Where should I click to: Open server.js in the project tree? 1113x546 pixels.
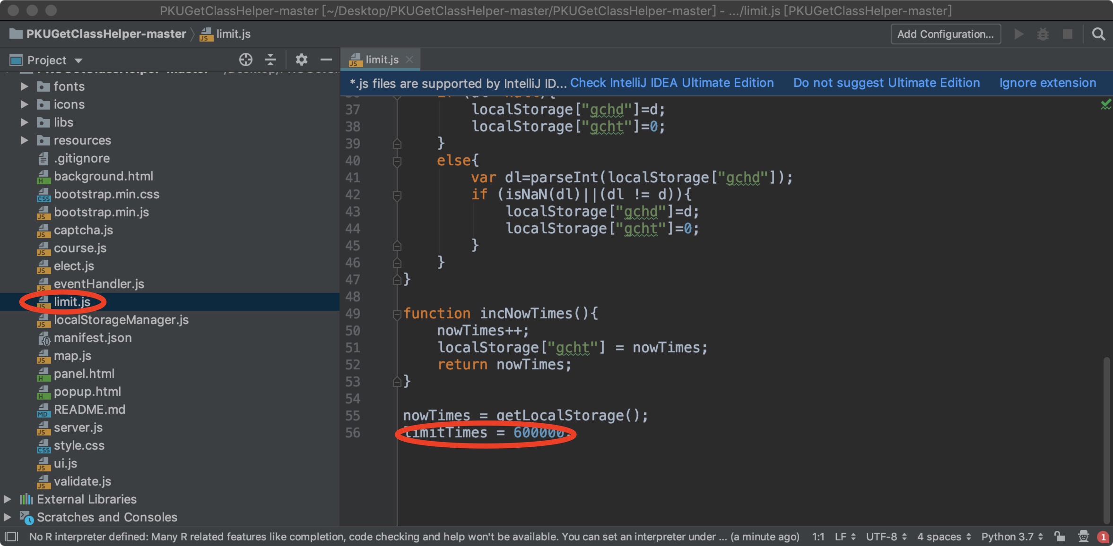[78, 427]
